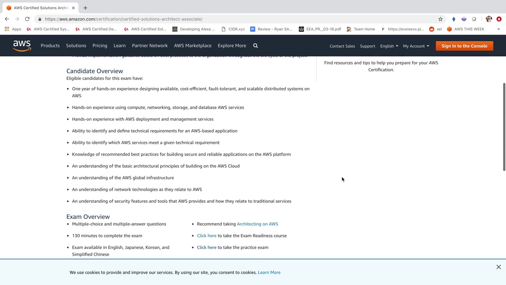Click the Support link
Viewport: 506px width, 285px height.
point(368,46)
